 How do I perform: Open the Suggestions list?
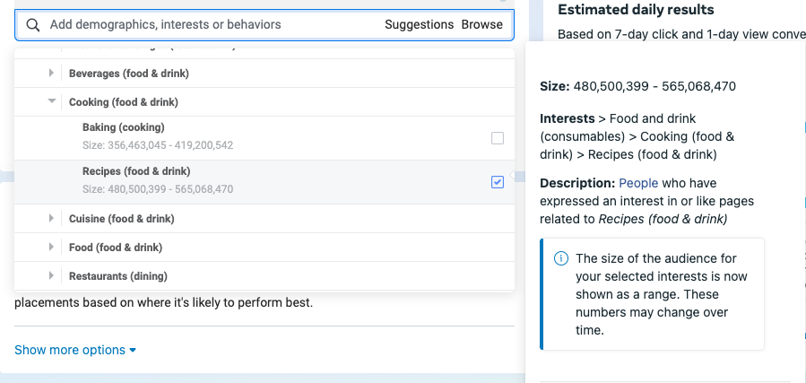419,25
